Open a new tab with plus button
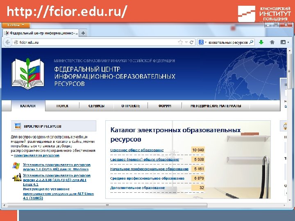Viewport: 295px width, 221px height. tap(83, 33)
